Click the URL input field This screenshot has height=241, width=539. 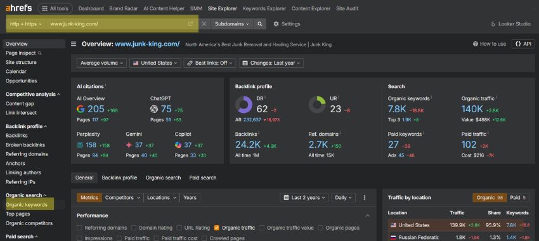click(x=117, y=24)
